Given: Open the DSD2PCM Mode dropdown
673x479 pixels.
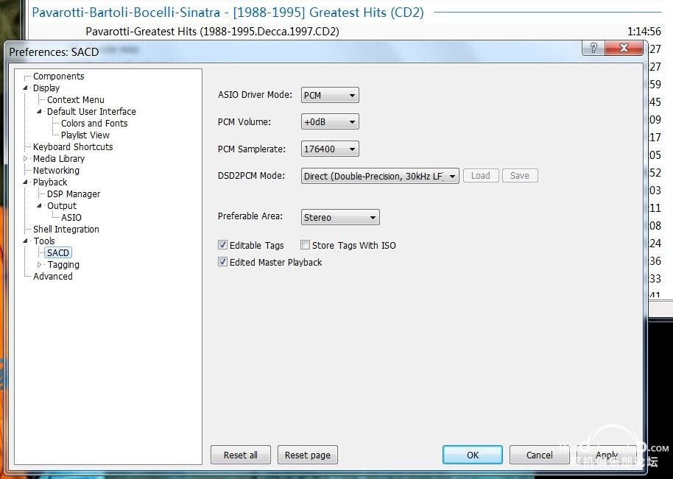Looking at the screenshot, I should (x=380, y=176).
